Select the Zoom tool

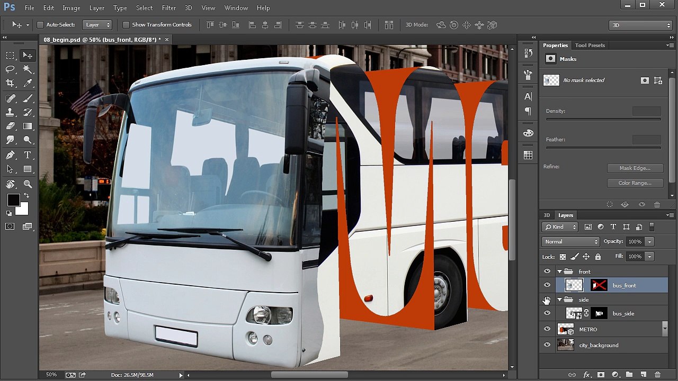pos(28,184)
